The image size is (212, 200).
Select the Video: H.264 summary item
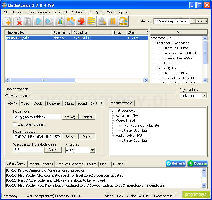coord(125,120)
